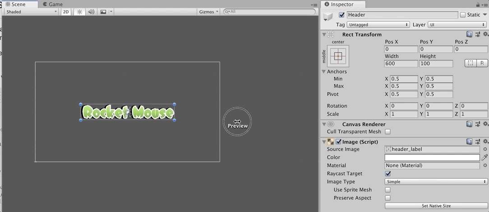Click the Set Native Size button
Viewport: 489px width, 212px height.
[436, 206]
